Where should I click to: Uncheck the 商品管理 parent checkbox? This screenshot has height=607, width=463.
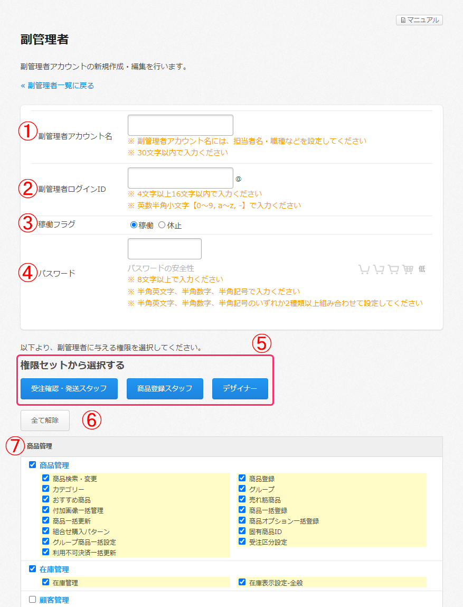pyautogui.click(x=33, y=465)
